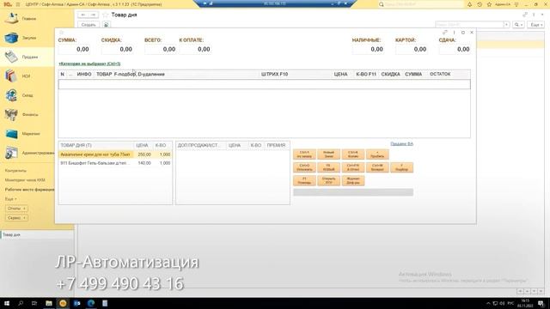Click the F Подбор orange button

pos(401,167)
